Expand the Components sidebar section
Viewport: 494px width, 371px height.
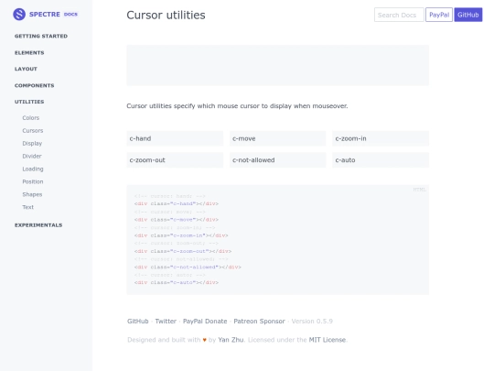[x=35, y=85]
